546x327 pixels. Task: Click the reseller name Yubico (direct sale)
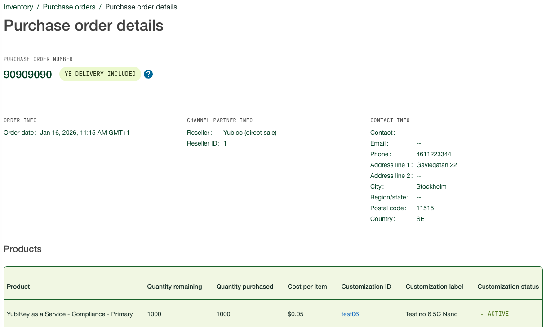point(250,133)
